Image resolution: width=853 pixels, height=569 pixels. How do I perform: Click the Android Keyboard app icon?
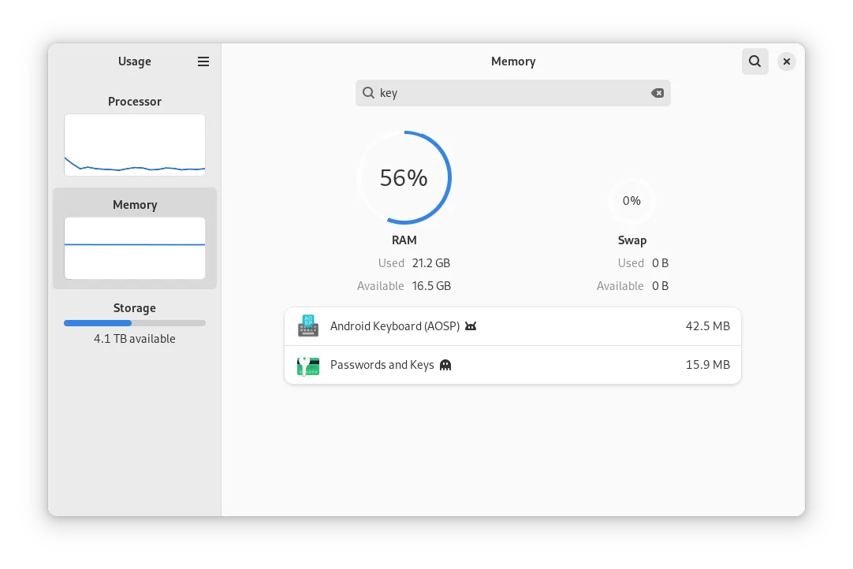click(x=308, y=326)
